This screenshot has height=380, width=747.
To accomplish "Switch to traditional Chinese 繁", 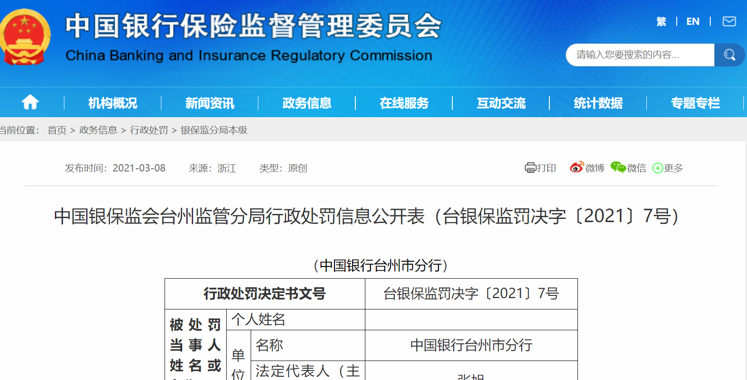I will coord(661,21).
